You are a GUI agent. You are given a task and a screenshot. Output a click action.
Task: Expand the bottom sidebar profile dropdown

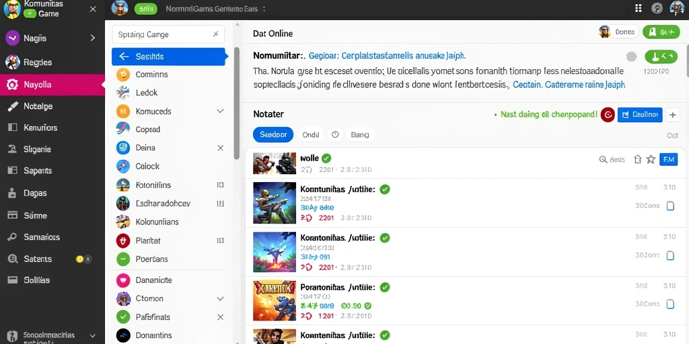[92, 336]
